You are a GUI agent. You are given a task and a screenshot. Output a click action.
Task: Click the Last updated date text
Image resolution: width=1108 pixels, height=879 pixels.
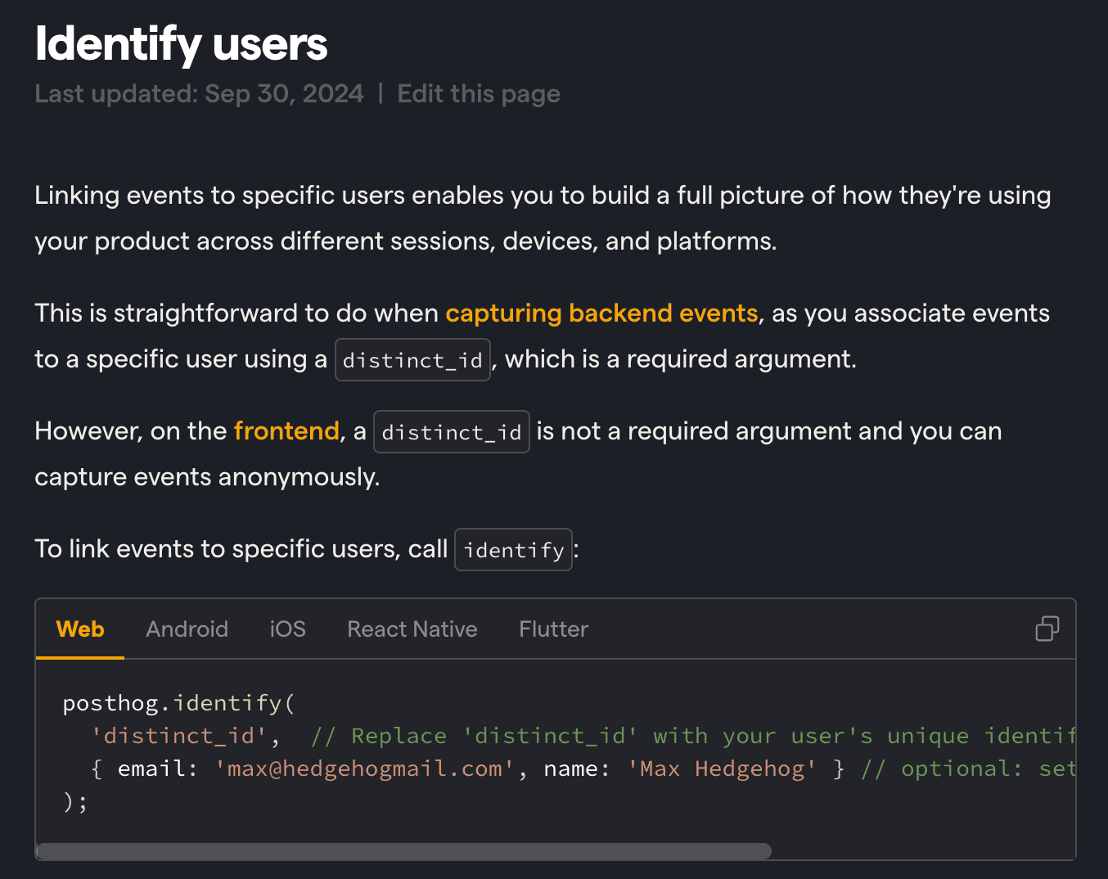click(x=199, y=93)
